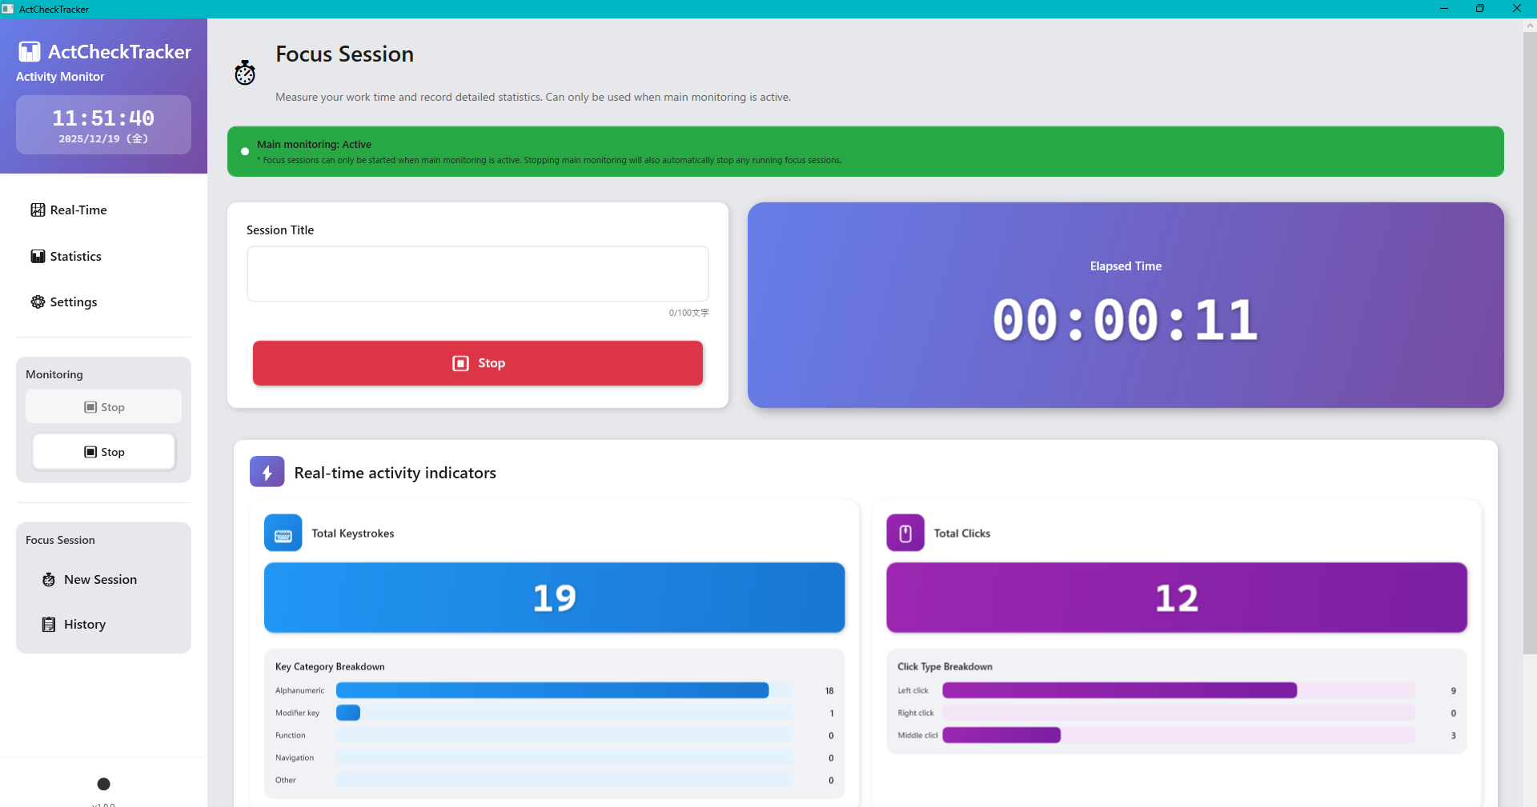Click the Real-Time grid icon in sidebar

[x=38, y=210]
